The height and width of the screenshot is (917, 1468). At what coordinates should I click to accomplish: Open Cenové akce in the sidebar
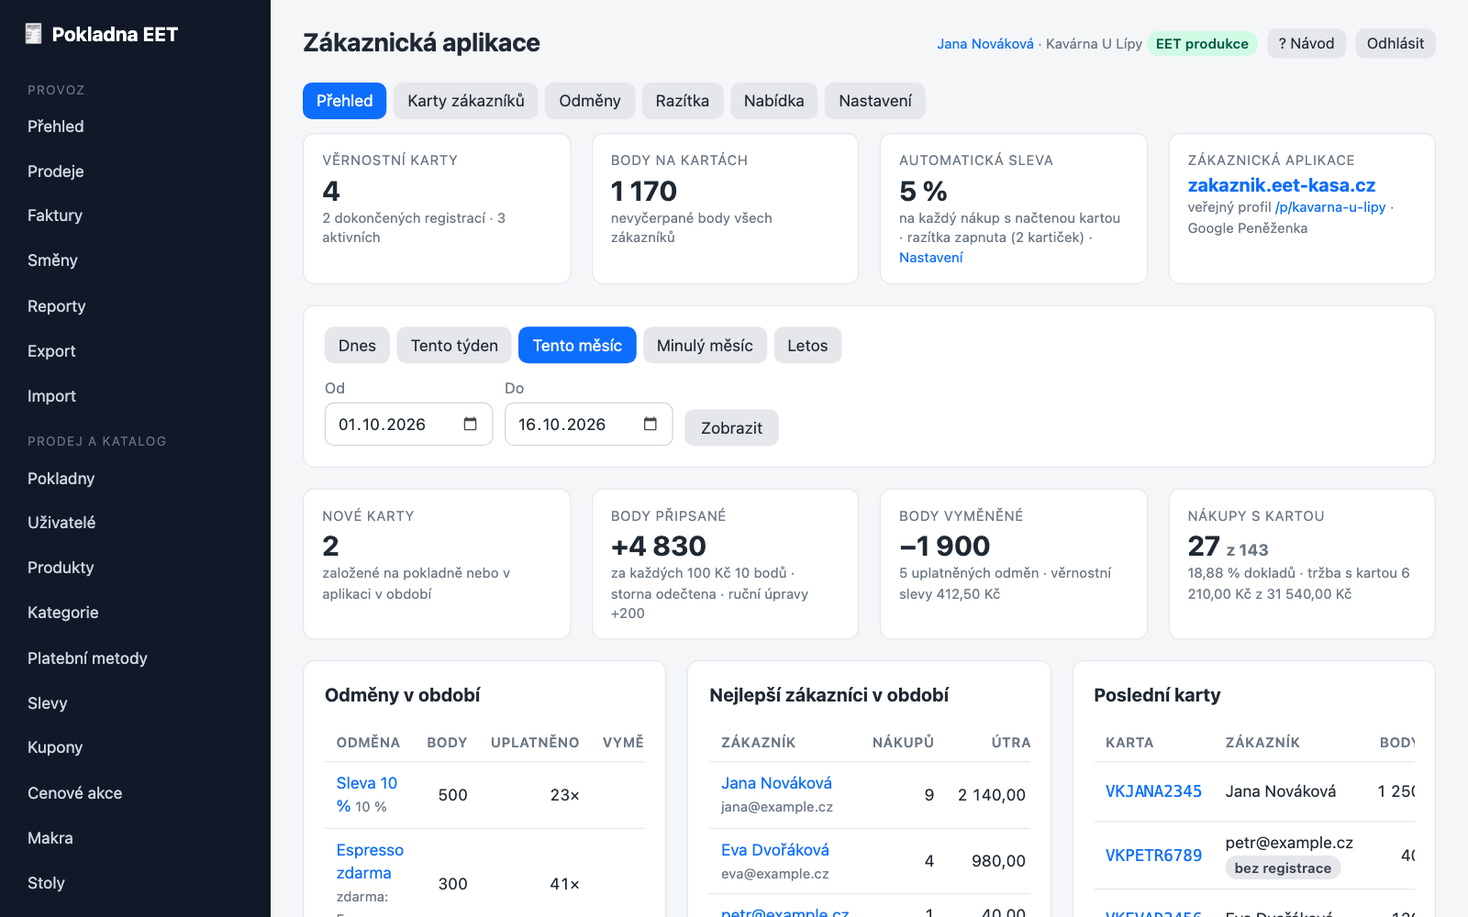click(x=75, y=793)
